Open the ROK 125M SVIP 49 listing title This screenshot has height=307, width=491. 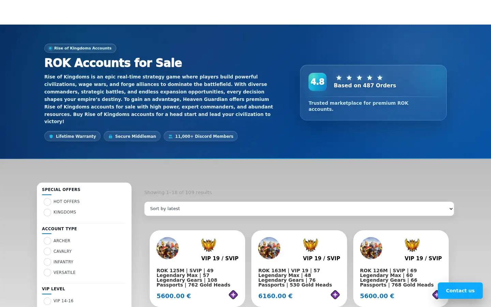193,278
